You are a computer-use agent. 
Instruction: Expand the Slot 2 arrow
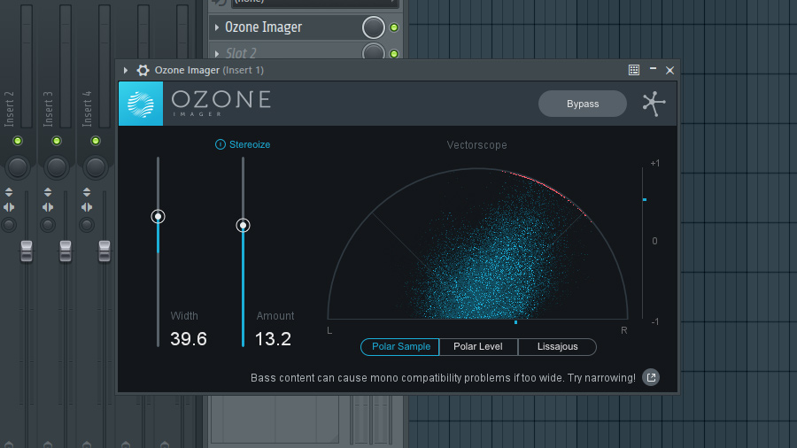[x=217, y=53]
